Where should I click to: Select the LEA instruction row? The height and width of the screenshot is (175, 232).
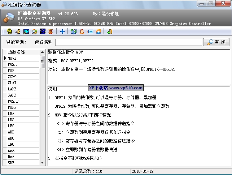(x=22, y=114)
